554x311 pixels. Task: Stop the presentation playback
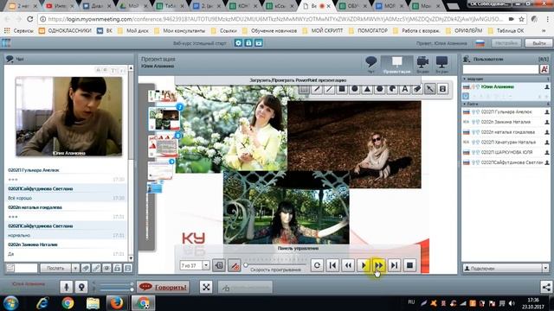409,265
